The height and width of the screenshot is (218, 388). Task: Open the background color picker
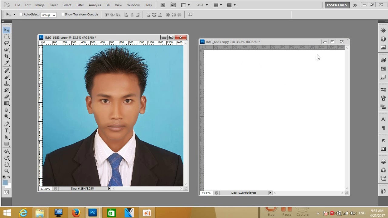[9, 186]
